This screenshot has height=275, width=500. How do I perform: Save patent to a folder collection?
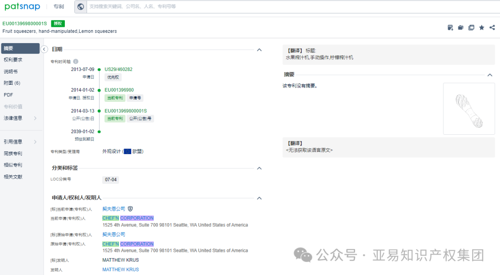click(x=460, y=27)
